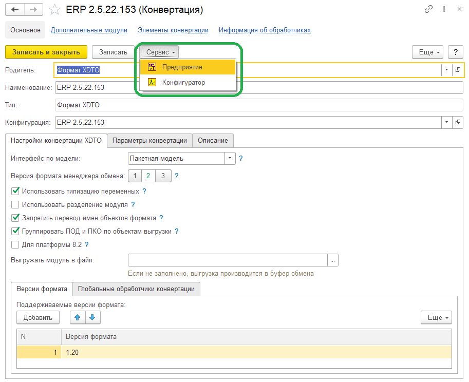Select exchange manager format version 1
Image resolution: width=469 pixels, height=382 pixels.
pyautogui.click(x=135, y=176)
